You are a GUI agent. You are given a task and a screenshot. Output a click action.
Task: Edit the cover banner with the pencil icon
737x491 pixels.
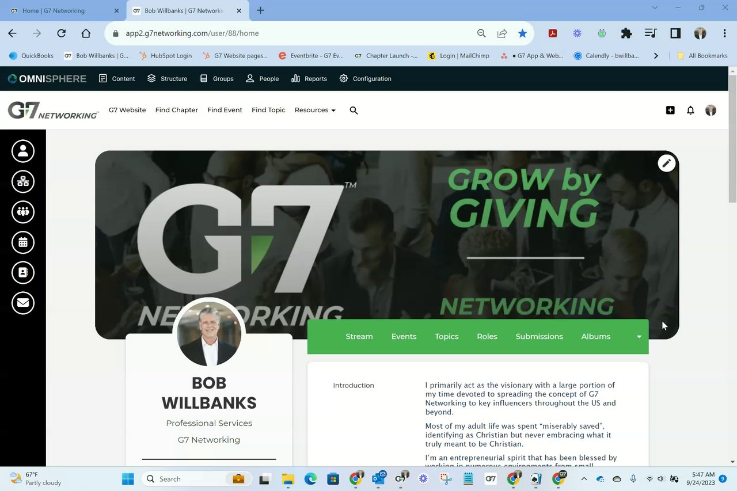point(666,163)
